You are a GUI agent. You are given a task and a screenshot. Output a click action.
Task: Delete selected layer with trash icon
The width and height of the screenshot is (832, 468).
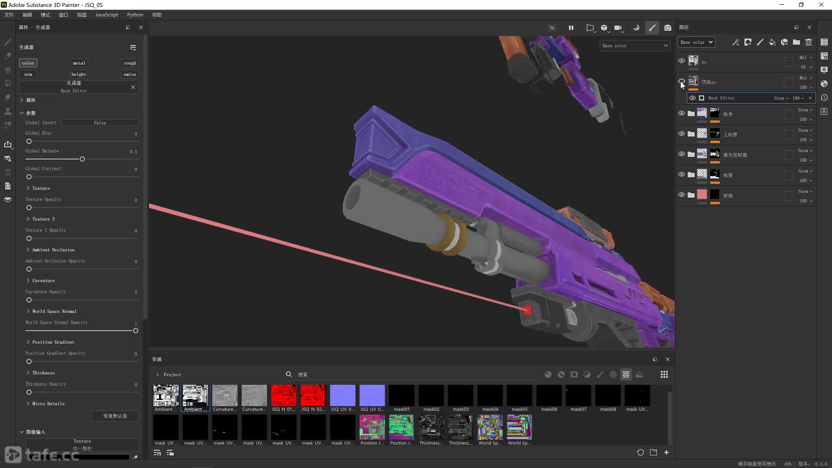809,42
